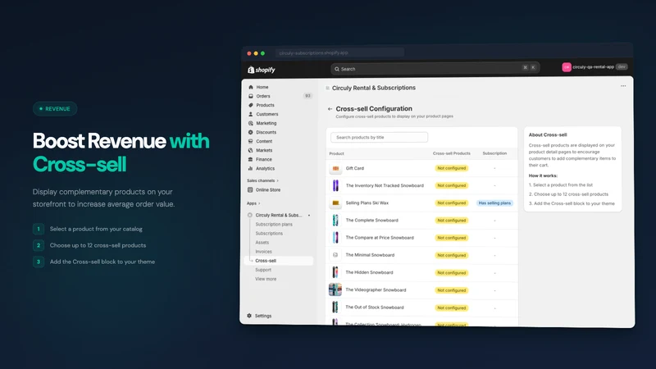
Task: Click the Has selling plans badge
Action: pos(494,203)
